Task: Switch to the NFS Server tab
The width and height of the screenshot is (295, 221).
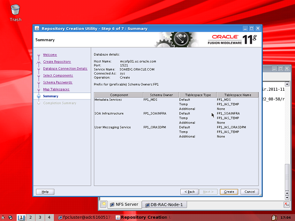Action: point(124,204)
